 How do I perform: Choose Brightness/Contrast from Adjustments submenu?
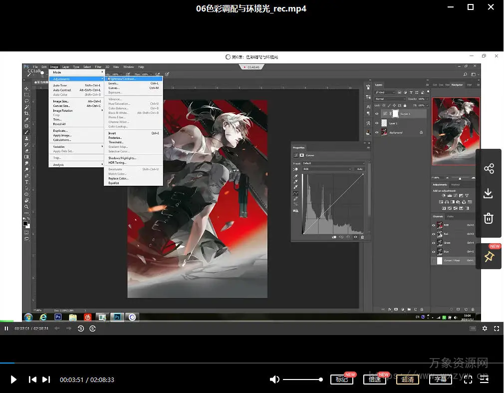coord(123,79)
